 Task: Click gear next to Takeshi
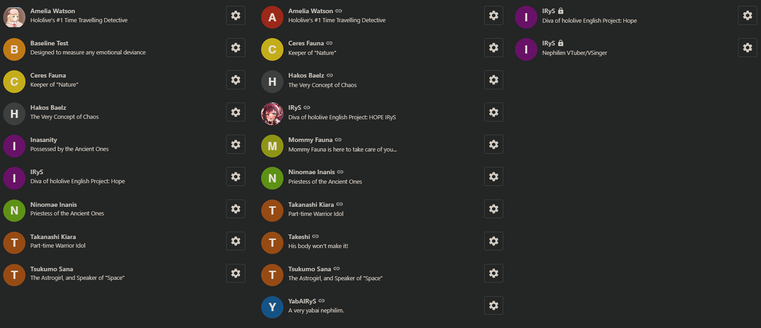493,241
